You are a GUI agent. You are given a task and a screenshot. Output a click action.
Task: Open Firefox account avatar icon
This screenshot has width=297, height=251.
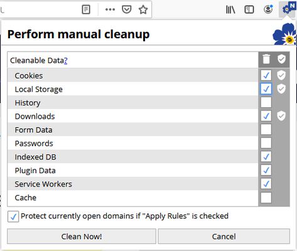pos(268,9)
